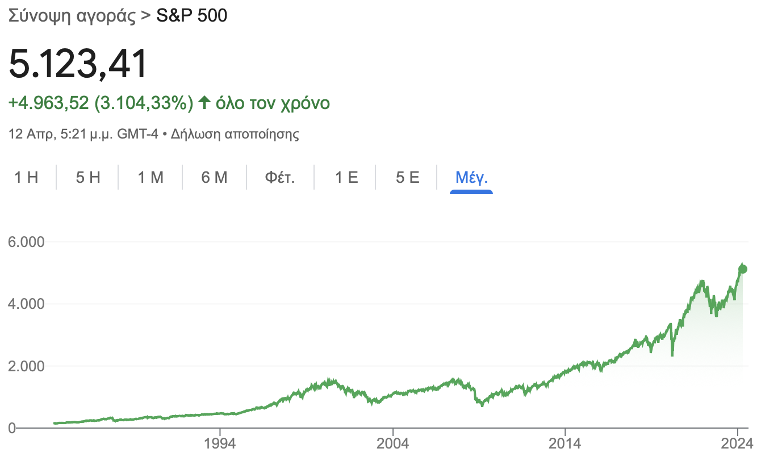Click the active Μέγ. range tab
761x461 pixels.
[471, 178]
